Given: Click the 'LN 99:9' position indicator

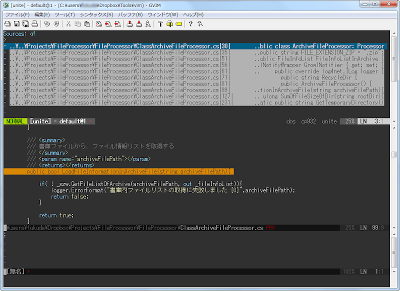Looking at the screenshot, I should pos(371,228).
